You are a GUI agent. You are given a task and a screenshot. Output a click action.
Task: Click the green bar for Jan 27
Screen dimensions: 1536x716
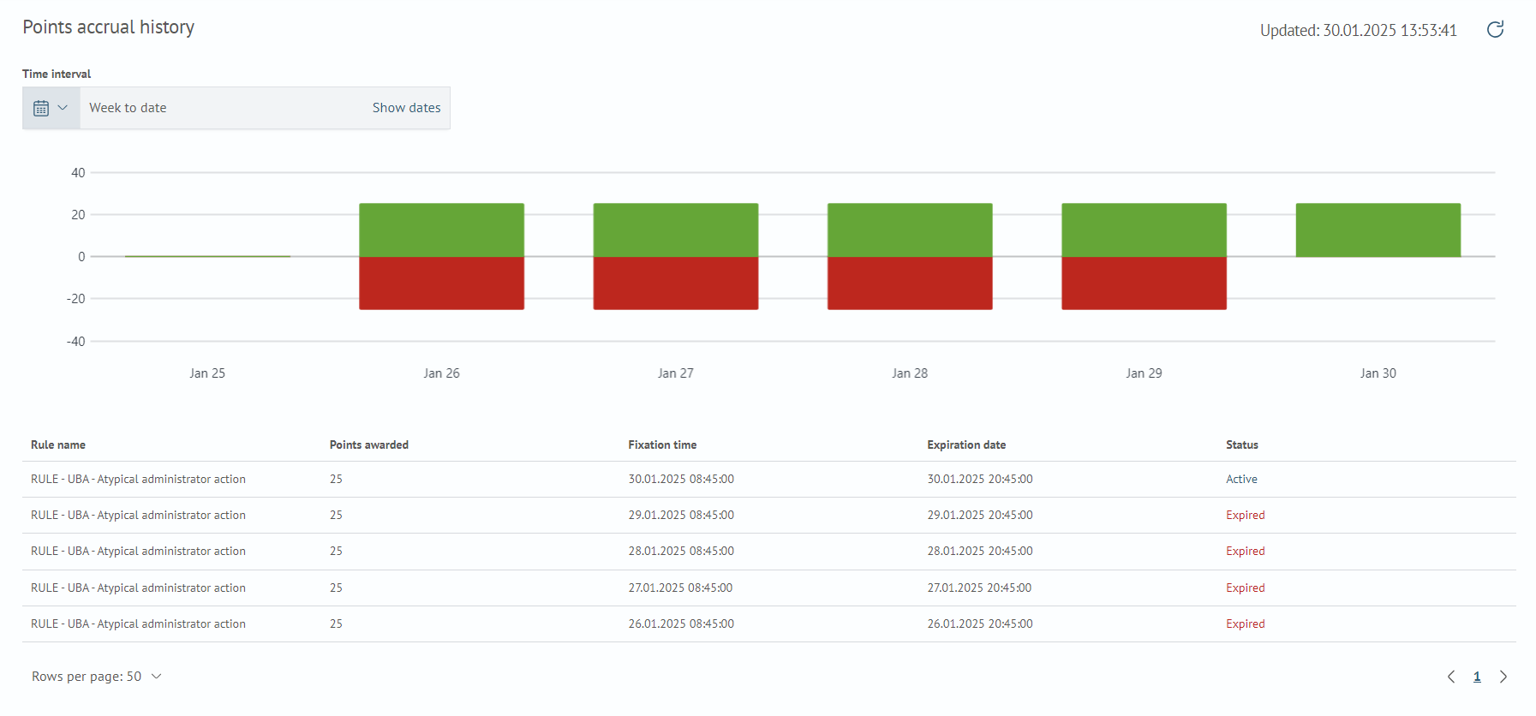click(675, 230)
